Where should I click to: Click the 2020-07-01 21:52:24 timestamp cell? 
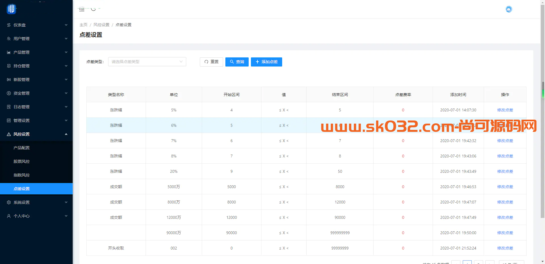[x=458, y=248]
